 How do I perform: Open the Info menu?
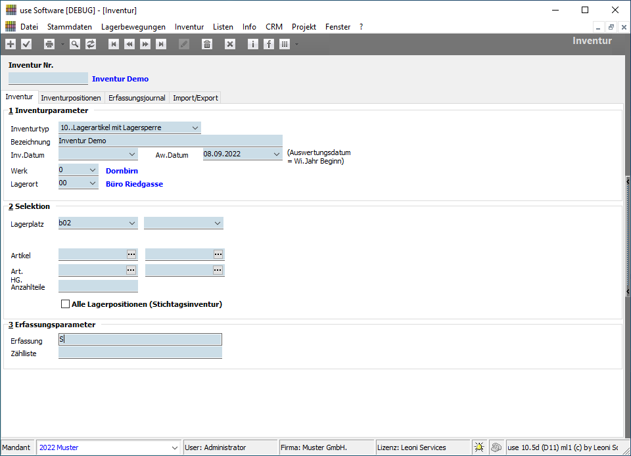[249, 27]
